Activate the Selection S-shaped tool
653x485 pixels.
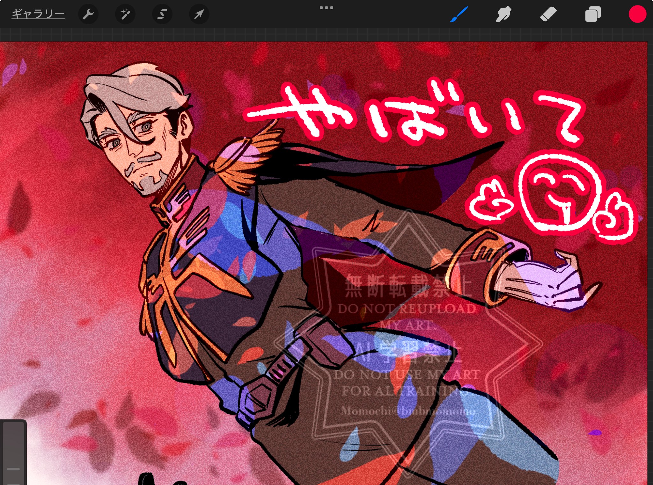pyautogui.click(x=162, y=14)
